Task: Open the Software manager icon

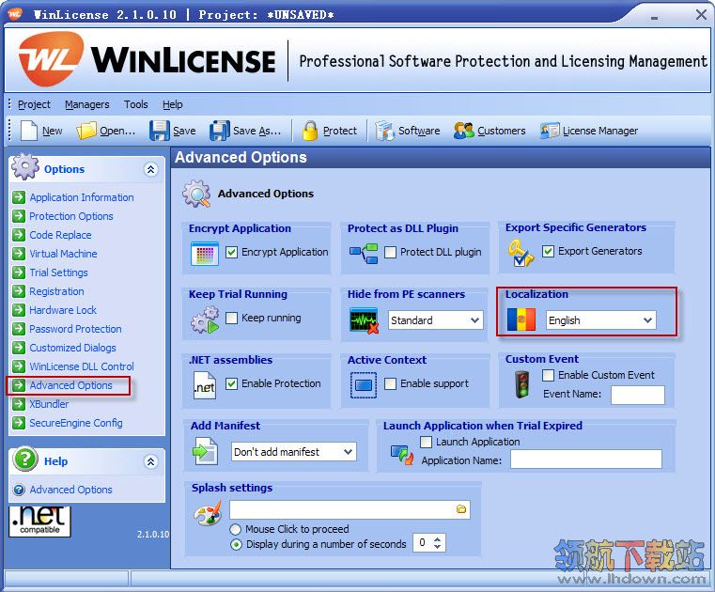Action: [384, 131]
